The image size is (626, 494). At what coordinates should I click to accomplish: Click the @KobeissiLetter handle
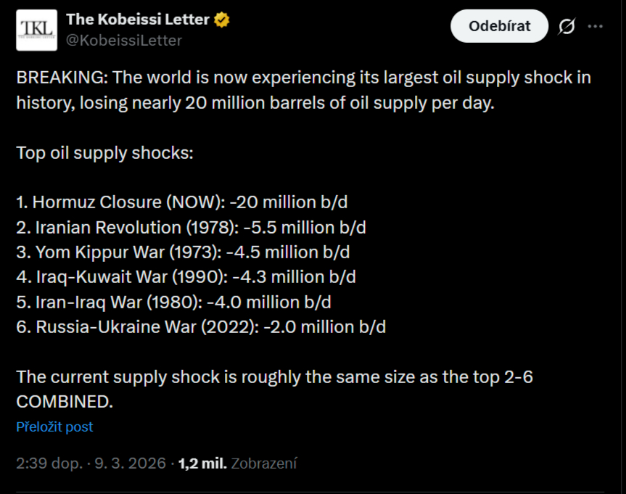click(124, 41)
